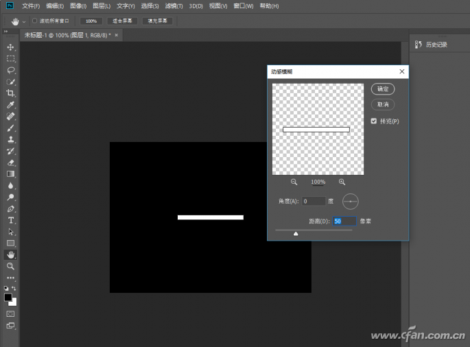Open the 窗口(W) menu
Viewport: 470px width, 347px height.
pyautogui.click(x=244, y=6)
